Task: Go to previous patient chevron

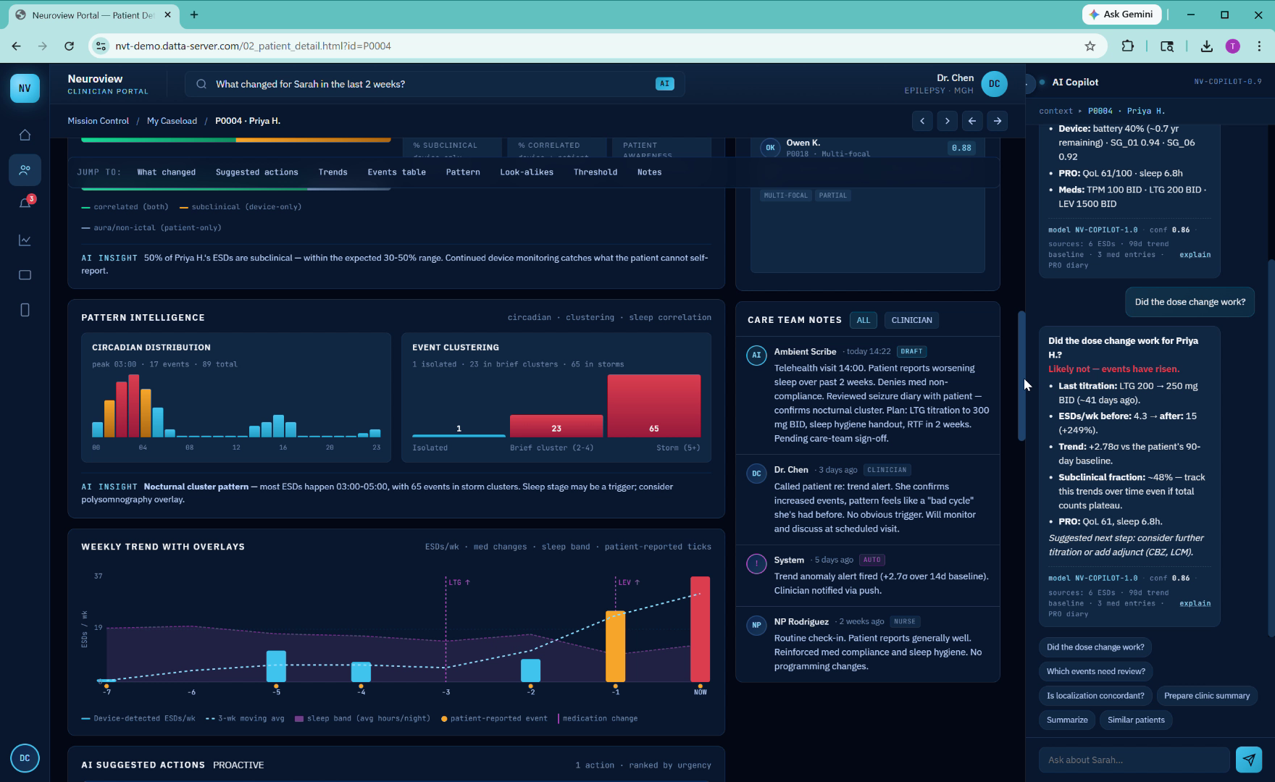Action: point(922,121)
